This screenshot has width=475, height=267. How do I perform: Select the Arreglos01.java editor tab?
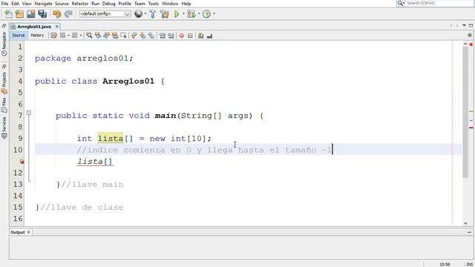coord(34,27)
